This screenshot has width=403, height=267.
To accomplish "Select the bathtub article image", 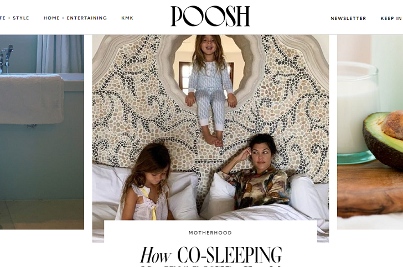I will pyautogui.click(x=42, y=132).
